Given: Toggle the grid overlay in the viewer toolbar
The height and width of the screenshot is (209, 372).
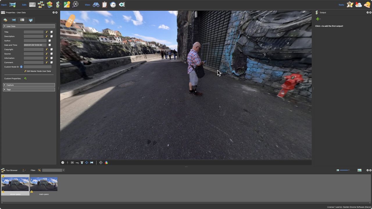Looking at the screenshot, I should tap(72, 163).
